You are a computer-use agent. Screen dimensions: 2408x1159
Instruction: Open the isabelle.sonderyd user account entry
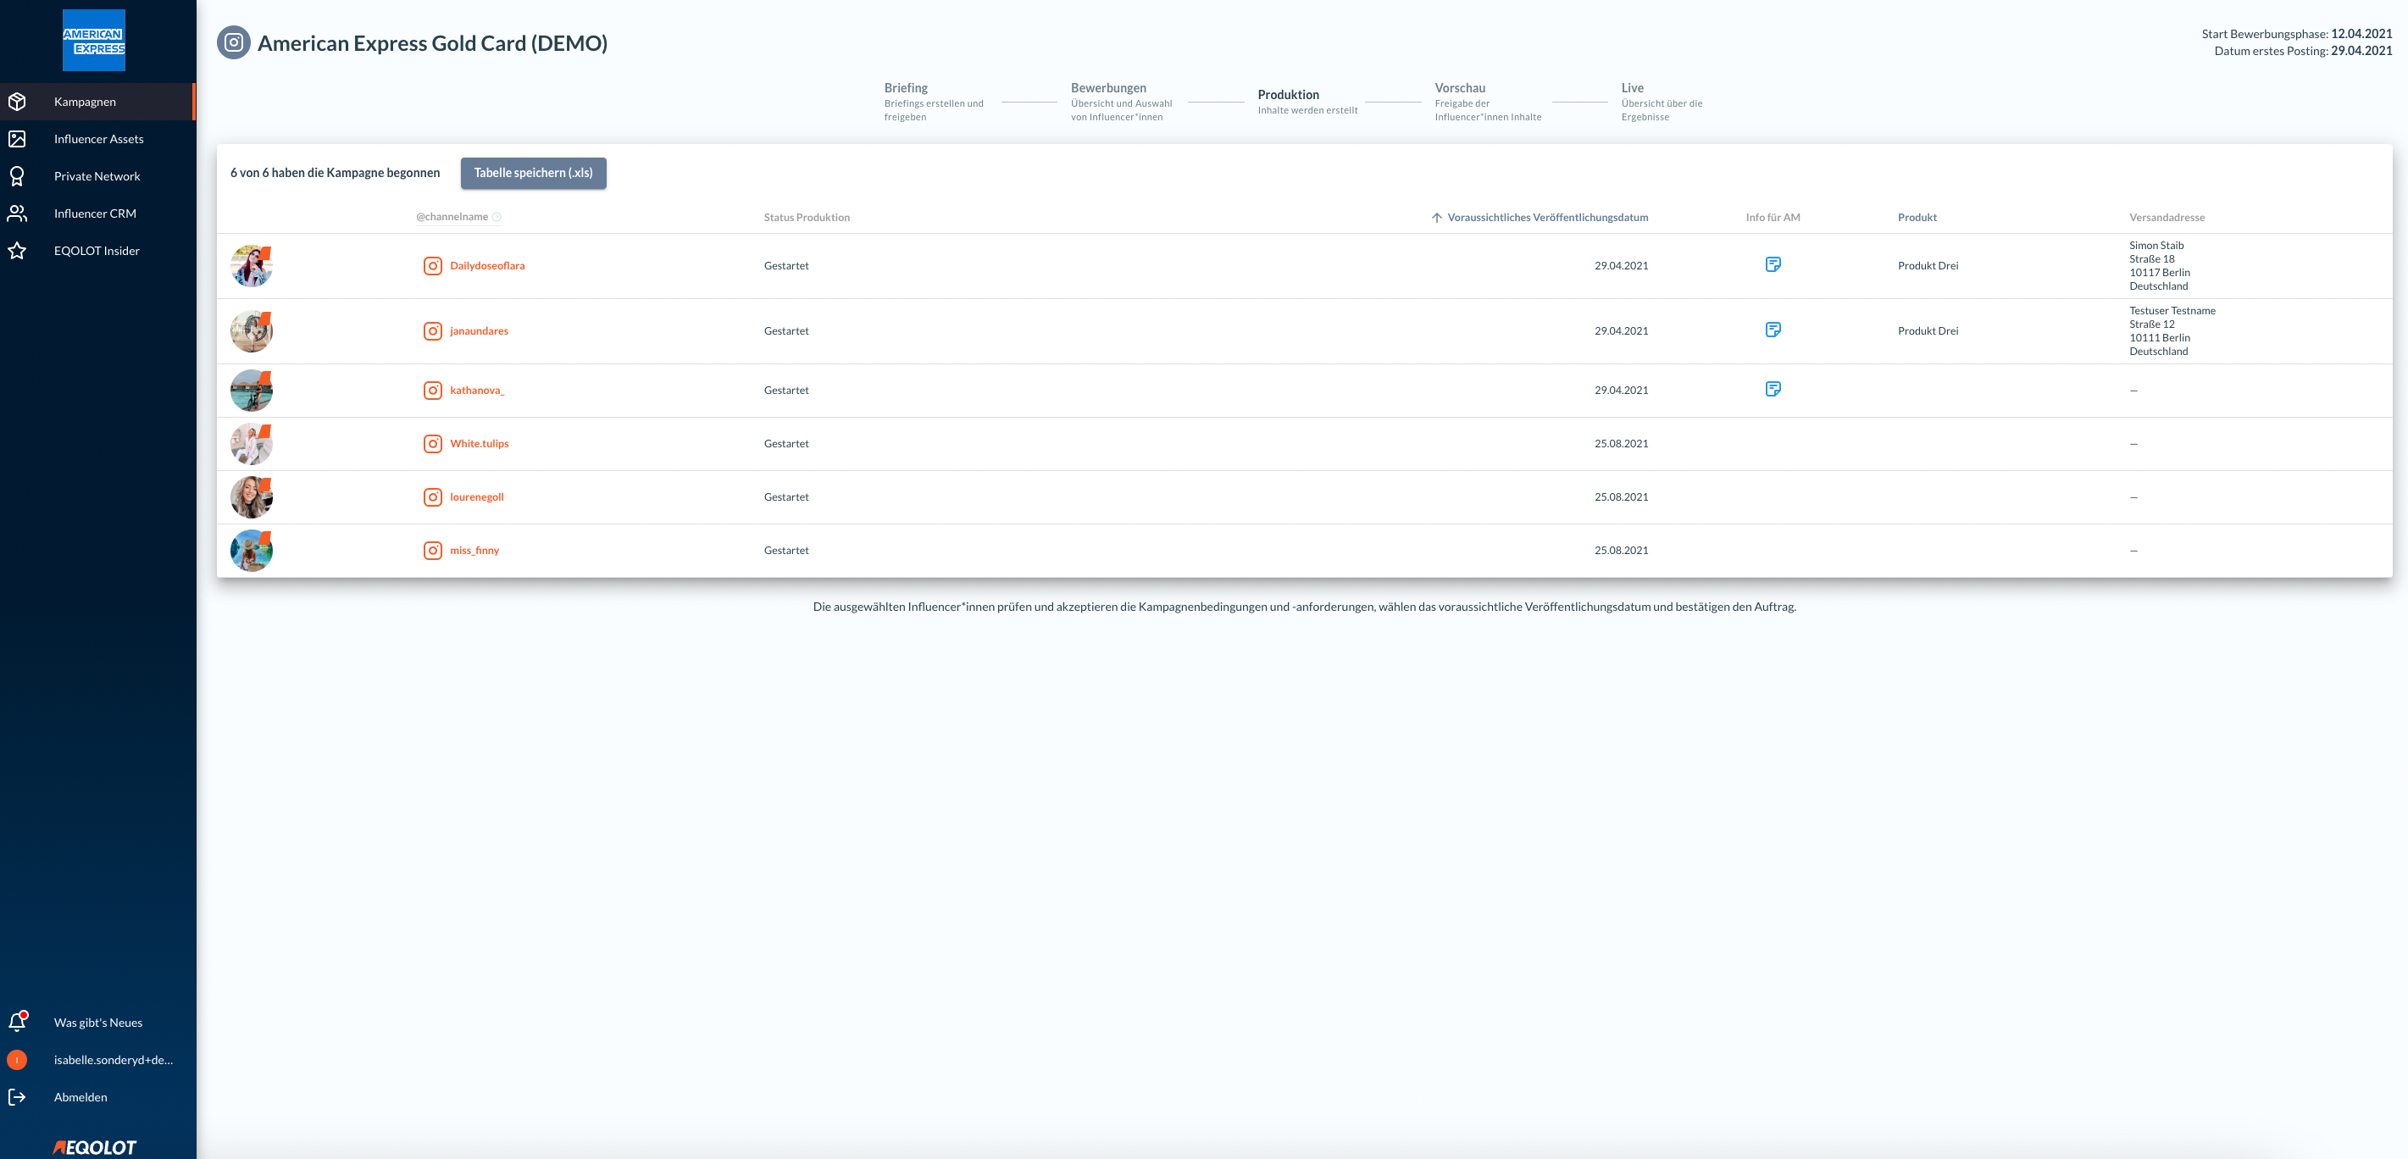pos(112,1060)
